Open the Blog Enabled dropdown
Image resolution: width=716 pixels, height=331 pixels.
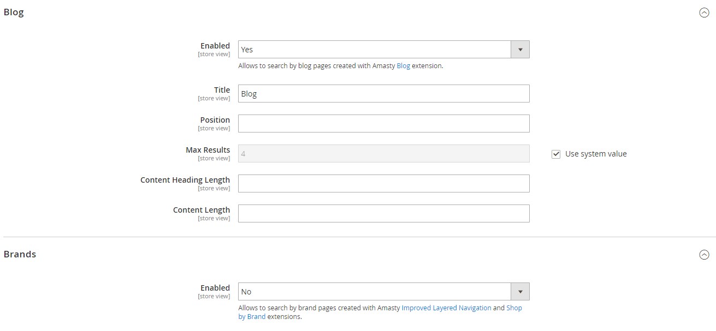tap(384, 50)
